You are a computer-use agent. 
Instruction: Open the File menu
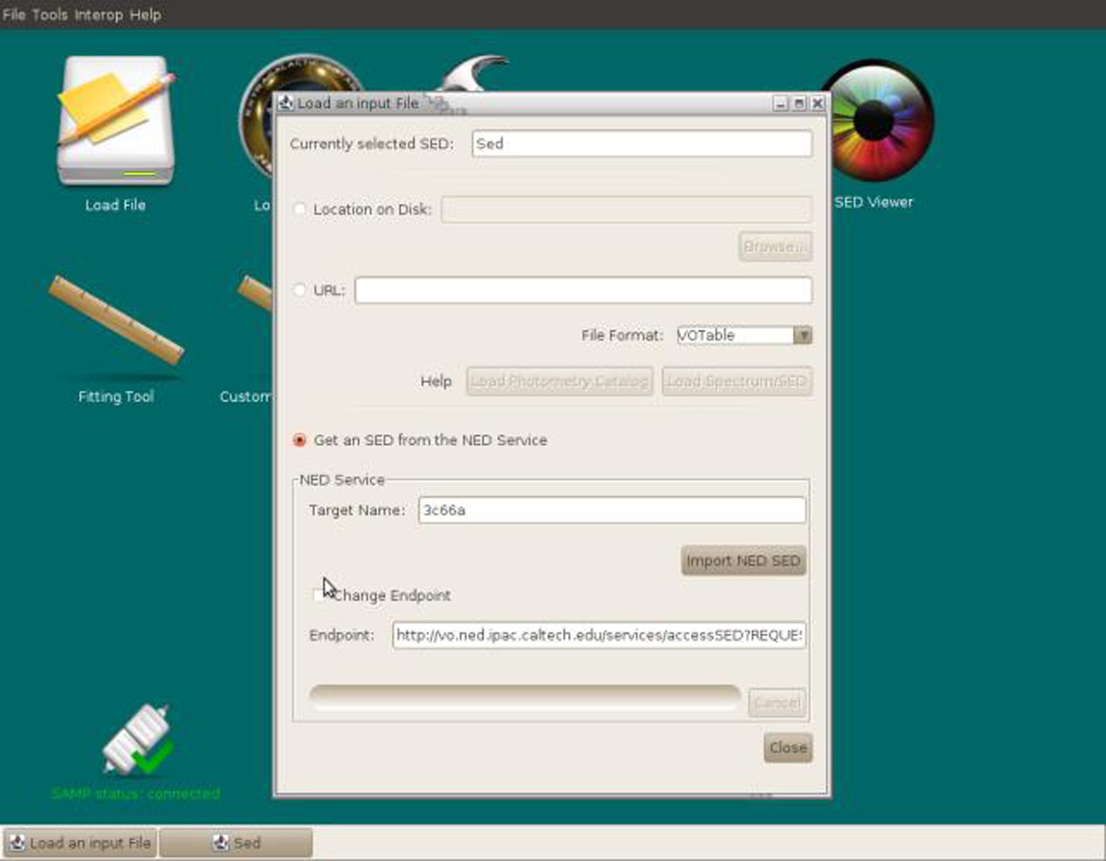click(14, 15)
